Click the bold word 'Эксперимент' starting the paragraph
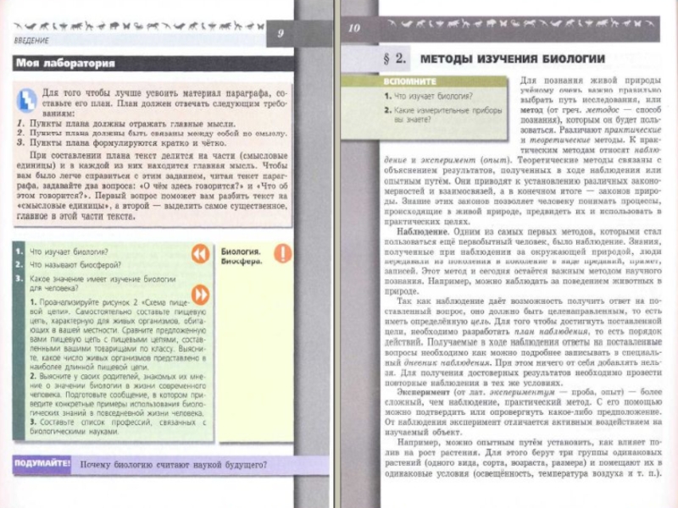This screenshot has height=508, width=678. pyautogui.click(x=423, y=392)
